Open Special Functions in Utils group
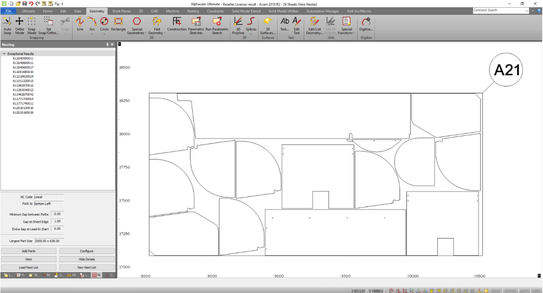The height and width of the screenshot is (293, 543). tap(347, 25)
